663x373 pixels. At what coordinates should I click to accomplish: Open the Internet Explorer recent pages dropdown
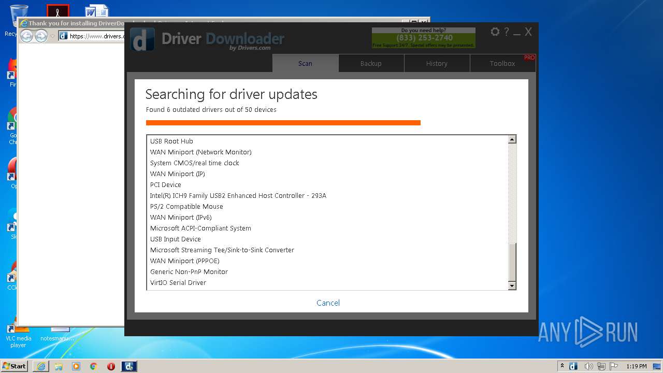52,36
